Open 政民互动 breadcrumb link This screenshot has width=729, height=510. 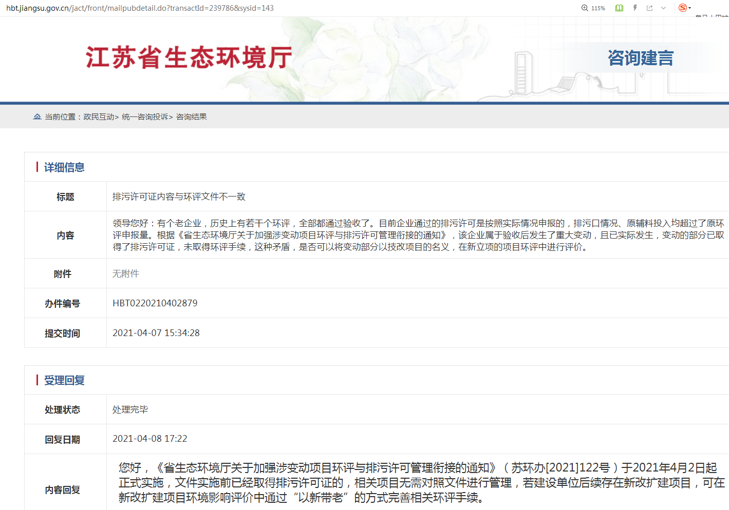[x=99, y=117]
